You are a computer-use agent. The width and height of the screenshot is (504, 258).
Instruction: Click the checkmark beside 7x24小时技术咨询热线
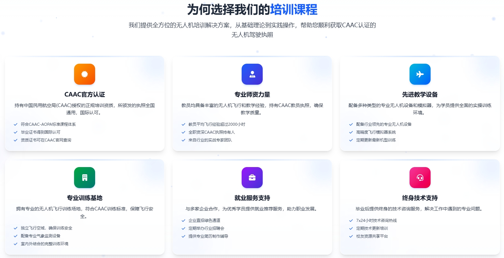[351, 221]
